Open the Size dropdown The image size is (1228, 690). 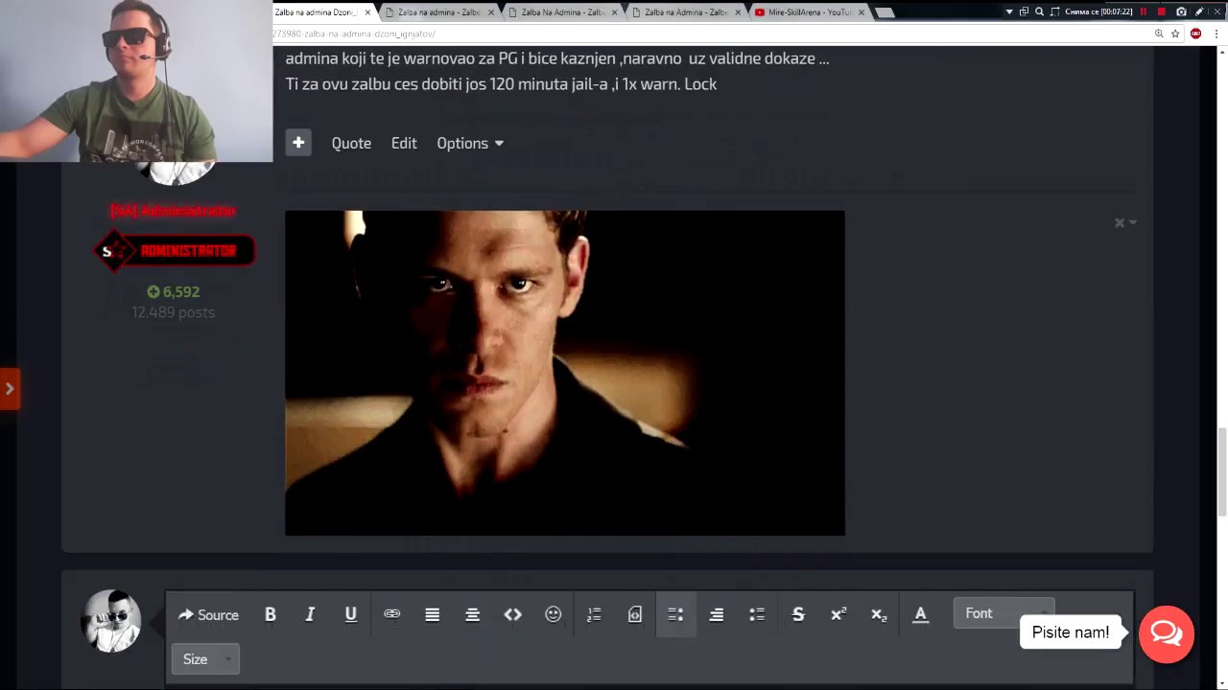point(205,658)
